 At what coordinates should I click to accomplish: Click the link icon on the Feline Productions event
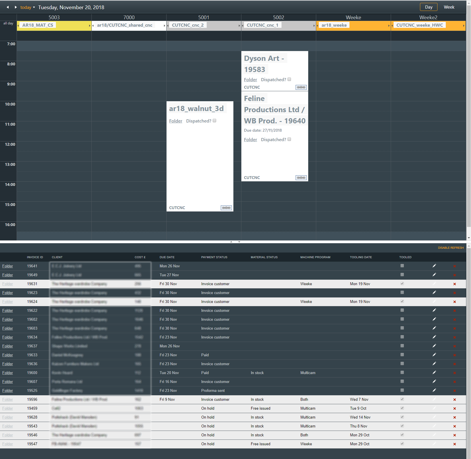tap(301, 178)
